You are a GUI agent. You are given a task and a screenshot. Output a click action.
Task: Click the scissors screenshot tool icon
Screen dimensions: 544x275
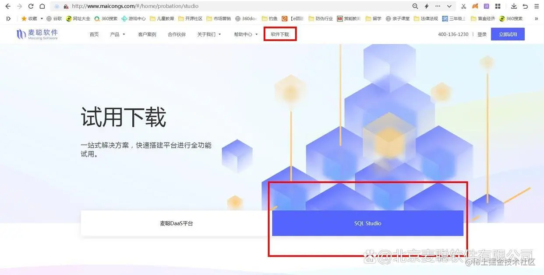pyautogui.click(x=464, y=6)
